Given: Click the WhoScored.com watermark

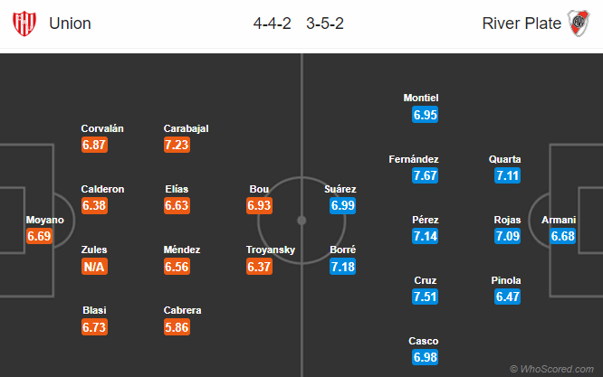Looking at the screenshot, I should click(551, 369).
